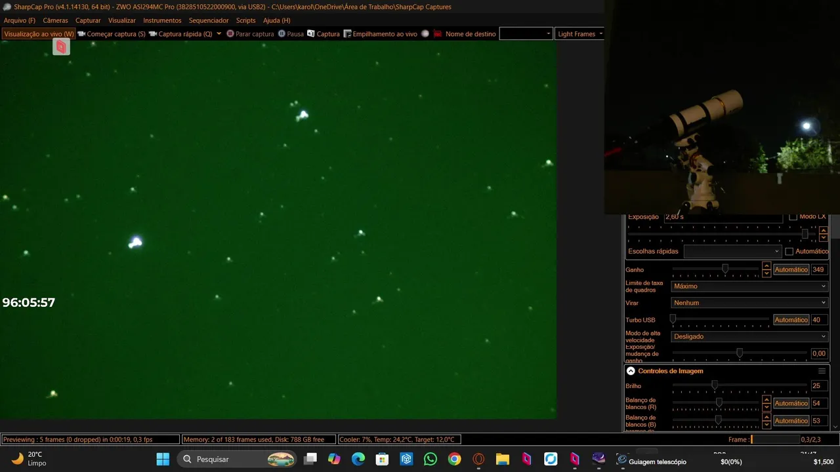The width and height of the screenshot is (840, 472).
Task: Click the Windows Start button
Action: [x=163, y=459]
